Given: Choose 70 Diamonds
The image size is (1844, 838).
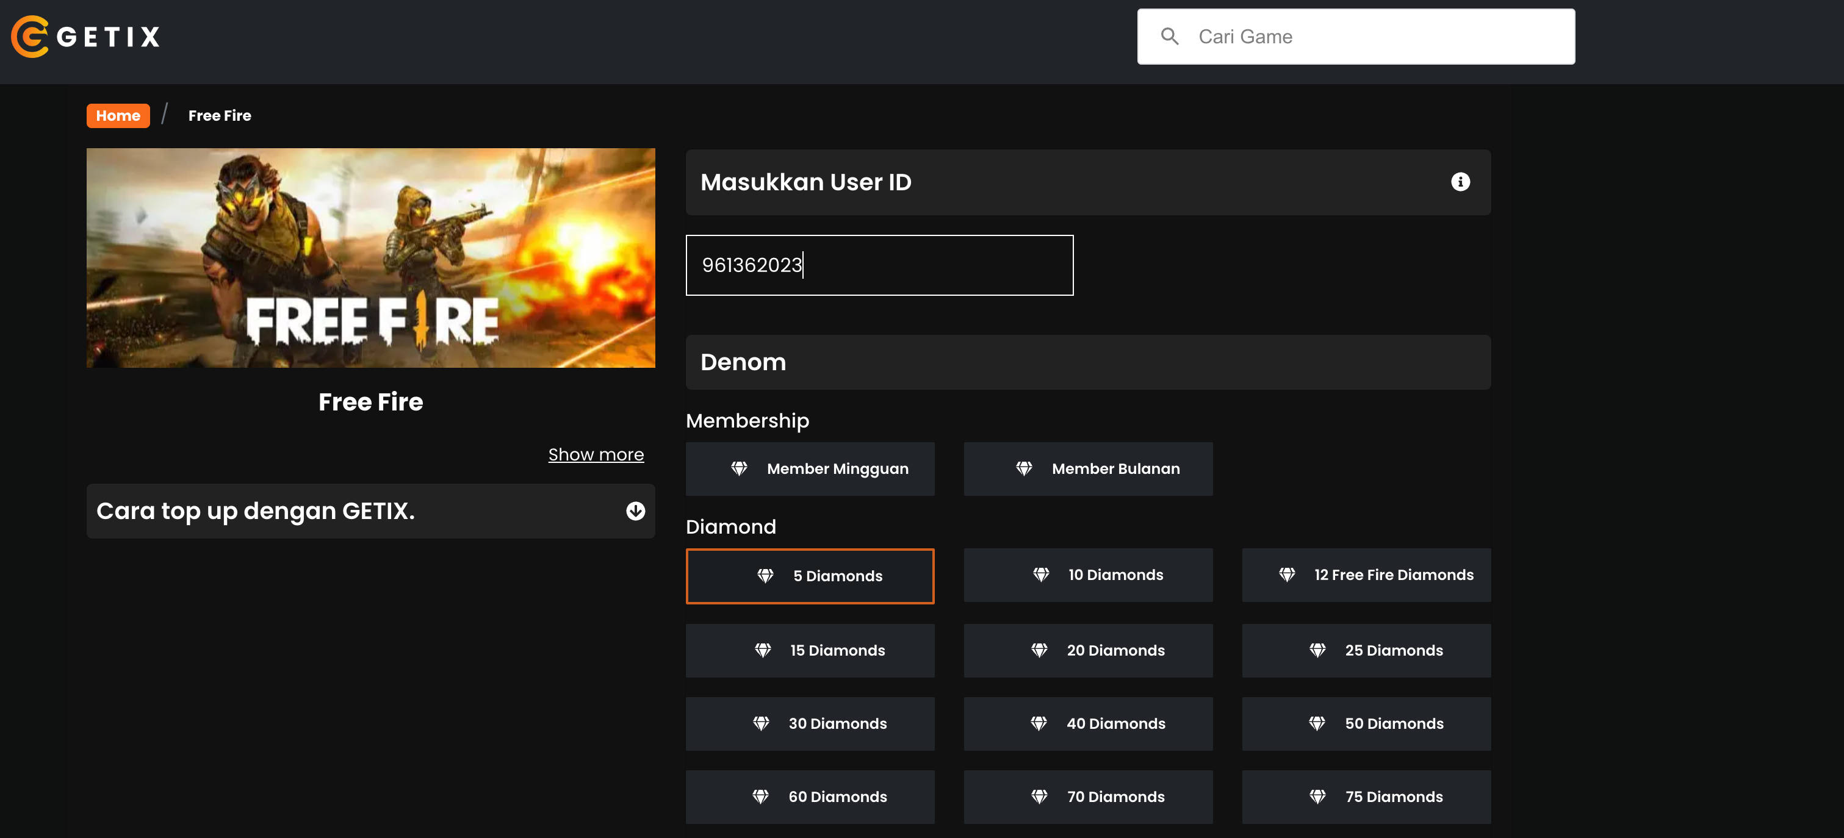Looking at the screenshot, I should click(x=1088, y=797).
